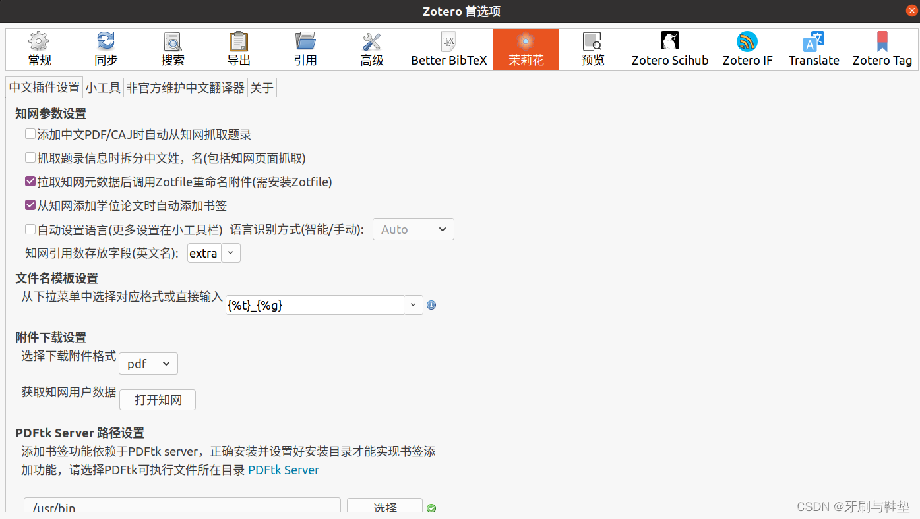The image size is (920, 519).
Task: Open the Auto language recognition dropdown
Action: (x=414, y=229)
